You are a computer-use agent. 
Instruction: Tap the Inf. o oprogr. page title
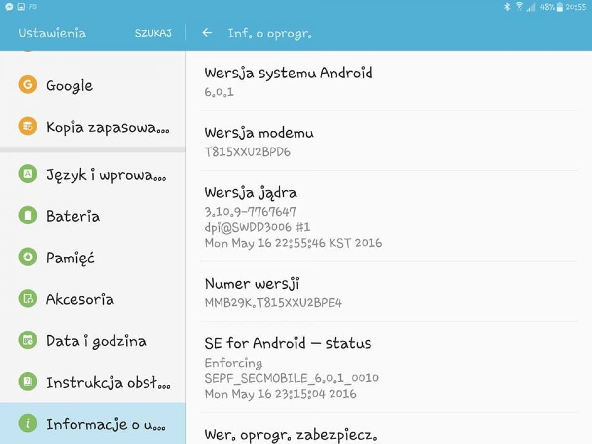point(269,33)
